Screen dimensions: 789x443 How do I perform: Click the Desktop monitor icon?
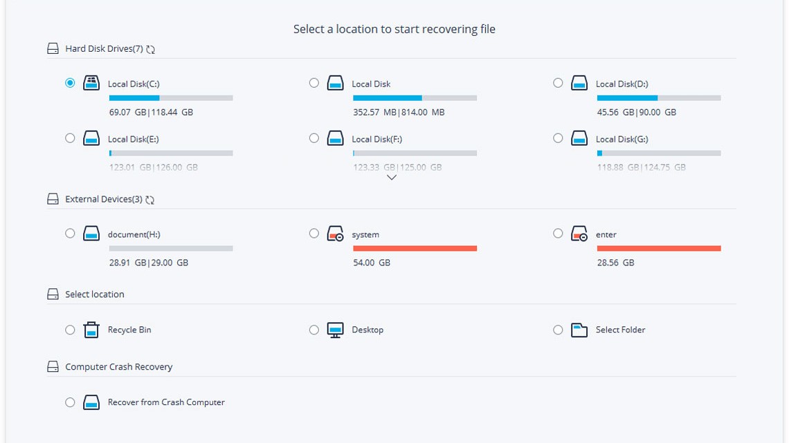pyautogui.click(x=336, y=330)
